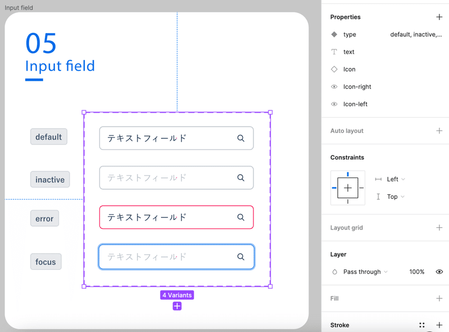This screenshot has height=332, width=449.
Task: Select the Icon property row
Action: 386,69
